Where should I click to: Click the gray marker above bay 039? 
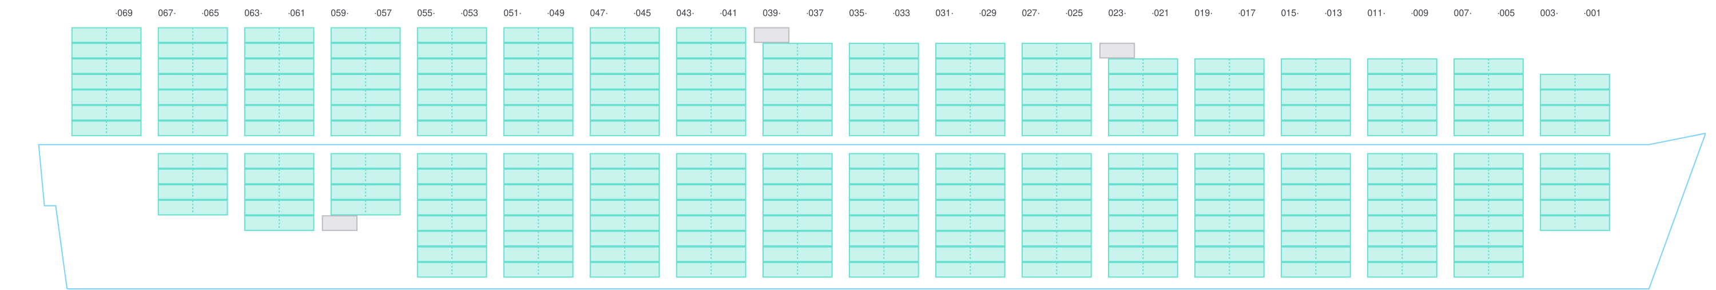(772, 35)
